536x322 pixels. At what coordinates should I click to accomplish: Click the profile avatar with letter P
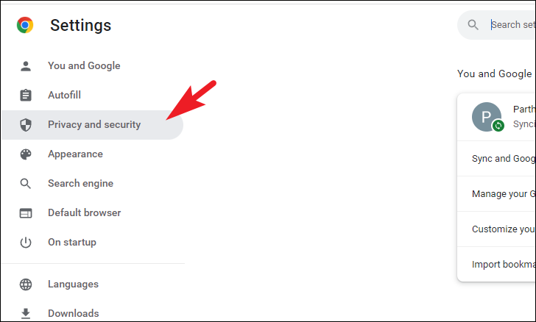tap(487, 117)
